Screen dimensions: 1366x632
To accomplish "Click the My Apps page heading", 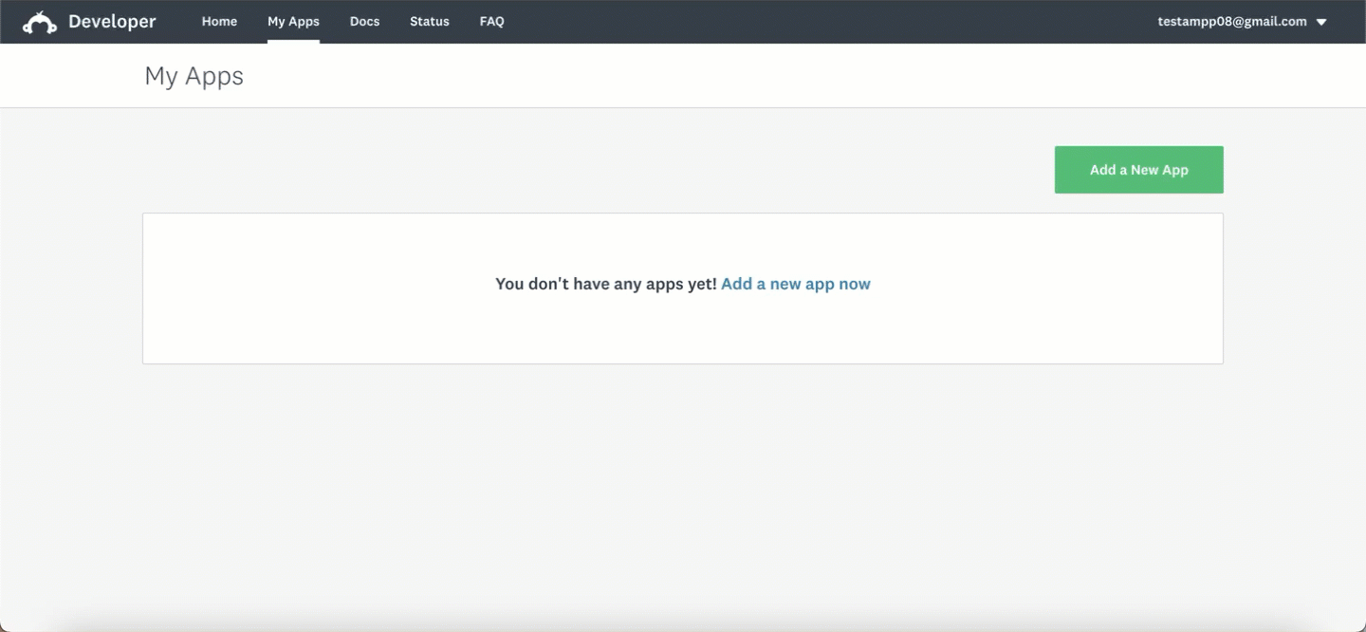I will pyautogui.click(x=194, y=76).
